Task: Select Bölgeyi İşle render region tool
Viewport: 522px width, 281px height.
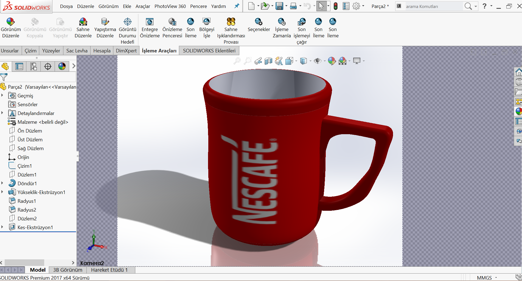Action: 206,22
